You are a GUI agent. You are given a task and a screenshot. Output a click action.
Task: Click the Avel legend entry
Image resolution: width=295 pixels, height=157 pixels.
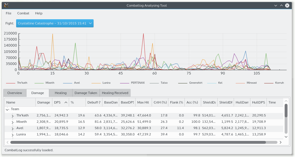(x=71, y=83)
